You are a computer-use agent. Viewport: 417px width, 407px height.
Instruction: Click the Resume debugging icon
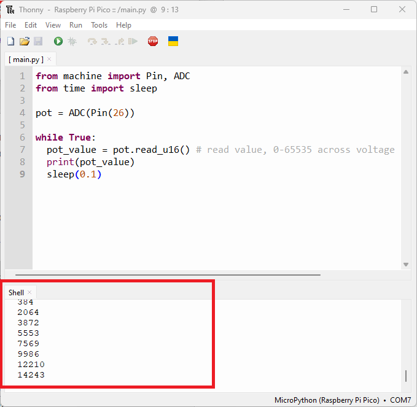point(133,41)
